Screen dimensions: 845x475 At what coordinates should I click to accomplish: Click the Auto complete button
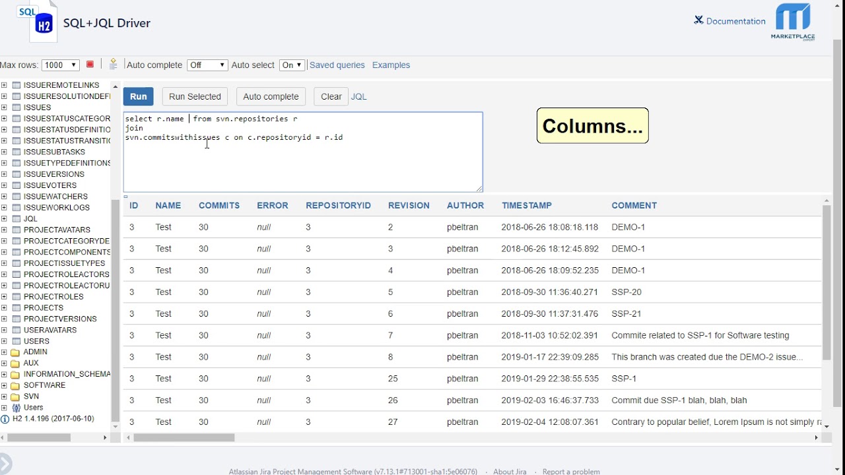pyautogui.click(x=271, y=96)
